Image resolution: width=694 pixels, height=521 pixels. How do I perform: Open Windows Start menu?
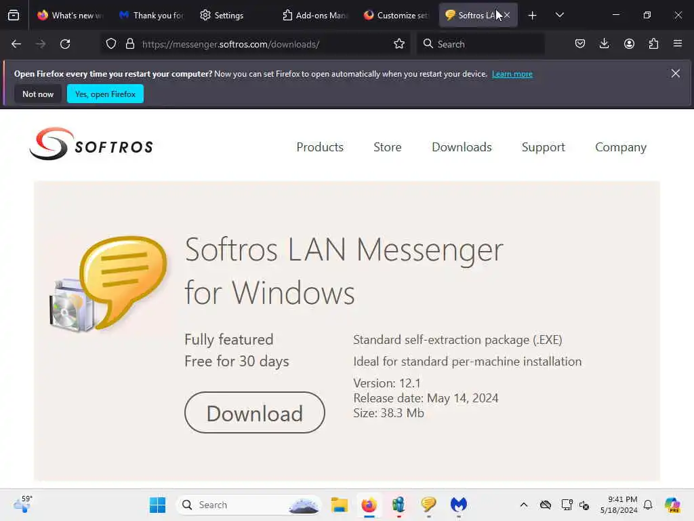coord(157,505)
